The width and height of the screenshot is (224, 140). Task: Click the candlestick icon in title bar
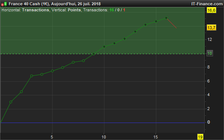(4, 4)
